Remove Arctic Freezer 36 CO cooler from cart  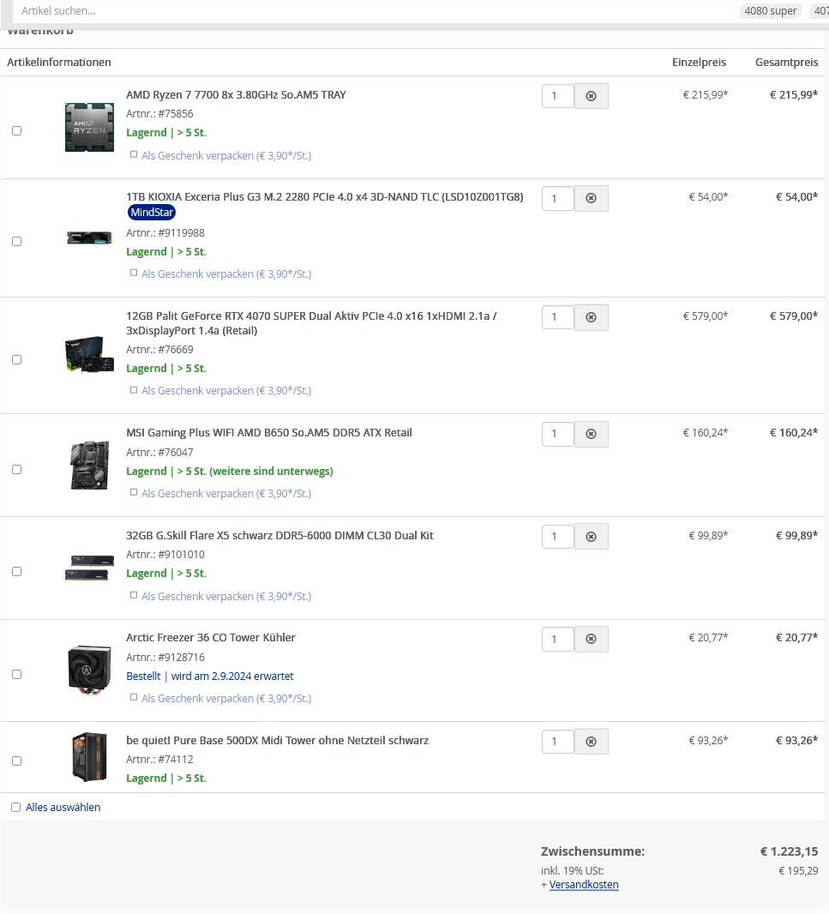(x=592, y=639)
